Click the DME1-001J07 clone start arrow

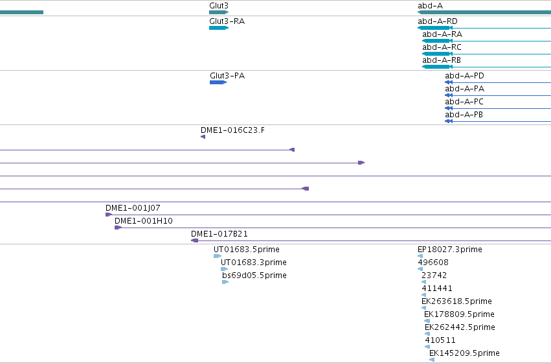pyautogui.click(x=109, y=215)
